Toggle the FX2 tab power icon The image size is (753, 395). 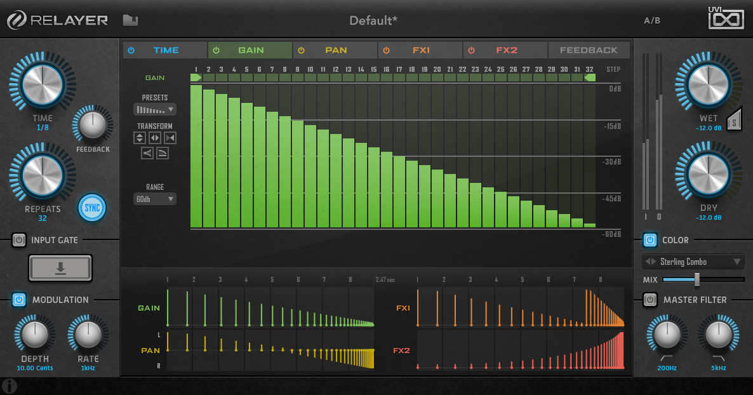[x=471, y=50]
